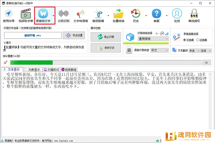215x143 pixels.
Task: Select the 远距离 radio button
Action: 198,40
